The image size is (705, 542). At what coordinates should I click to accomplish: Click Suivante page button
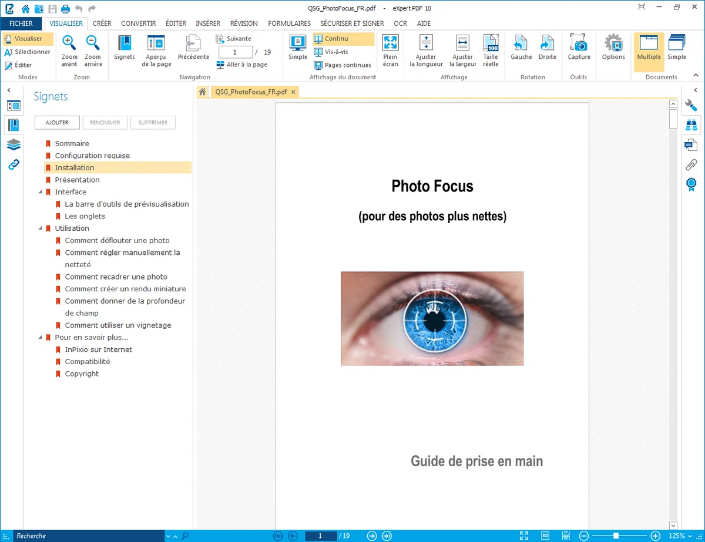pos(234,39)
